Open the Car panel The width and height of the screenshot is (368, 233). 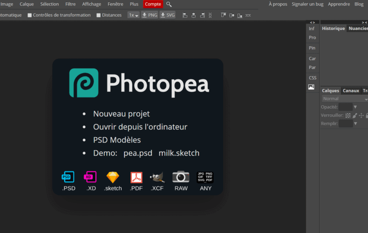tap(313, 59)
